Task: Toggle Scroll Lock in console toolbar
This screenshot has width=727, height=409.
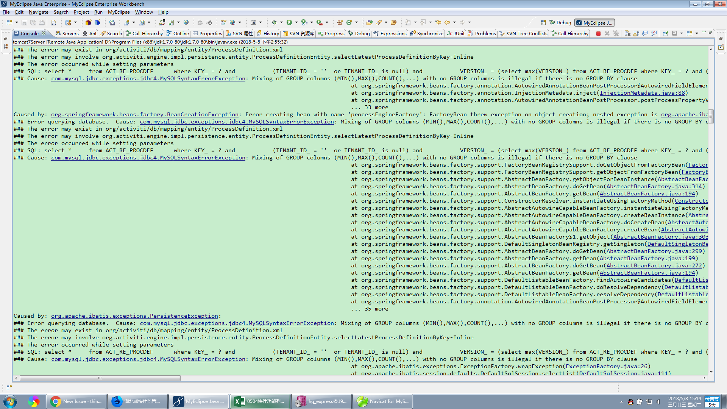Action: [636, 34]
